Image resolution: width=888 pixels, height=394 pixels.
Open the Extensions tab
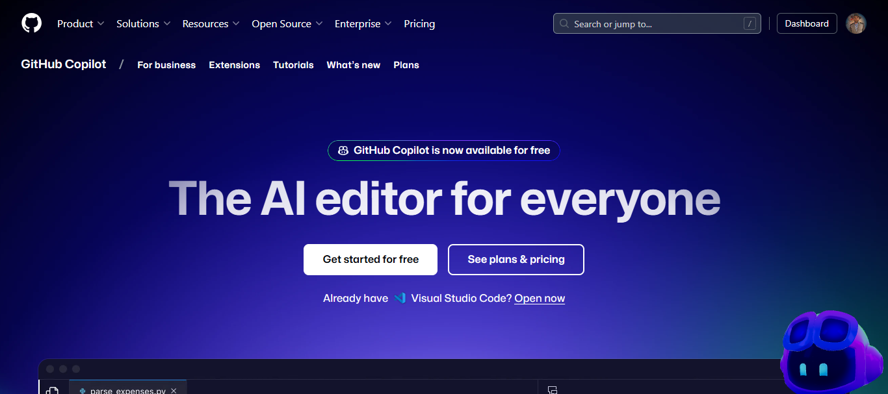(x=234, y=65)
